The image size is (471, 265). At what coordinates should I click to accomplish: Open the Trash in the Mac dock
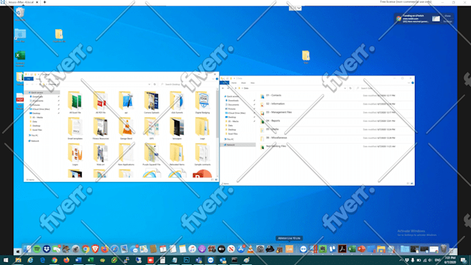(x=444, y=249)
